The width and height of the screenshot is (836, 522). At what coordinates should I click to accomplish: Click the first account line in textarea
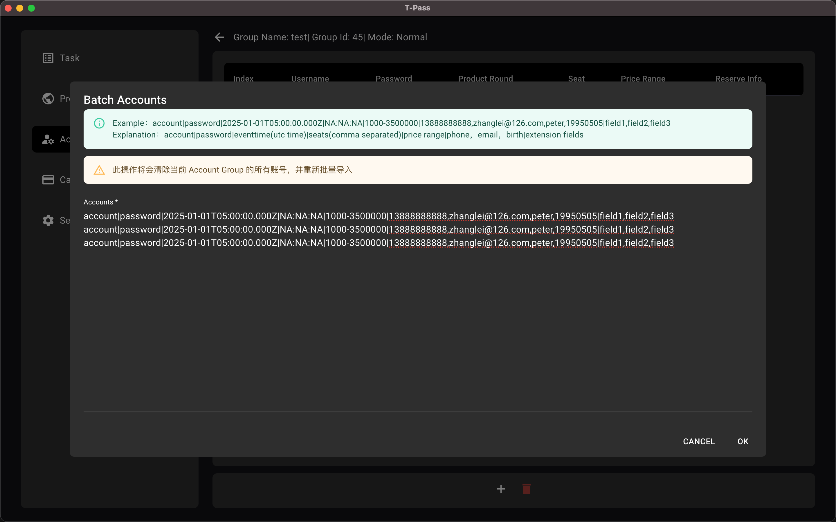[x=378, y=216]
